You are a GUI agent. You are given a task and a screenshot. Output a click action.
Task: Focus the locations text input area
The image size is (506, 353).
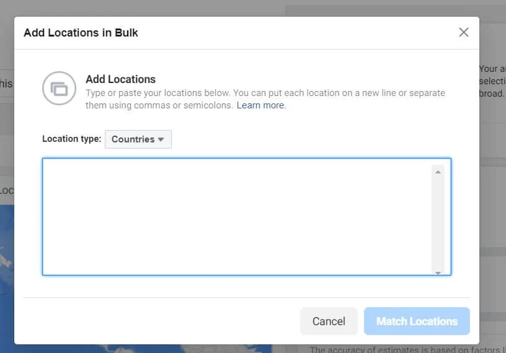(236, 216)
